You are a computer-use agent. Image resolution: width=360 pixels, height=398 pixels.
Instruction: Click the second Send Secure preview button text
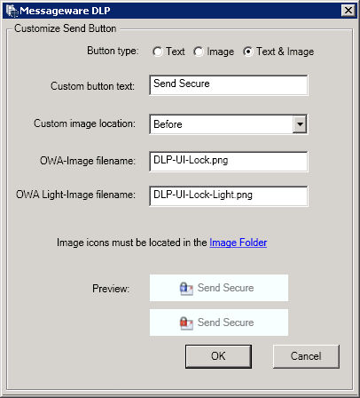pos(225,322)
